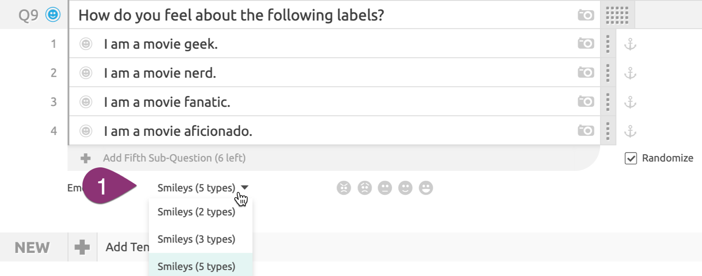Click the smiley icon on 'movie geek' row

86,44
